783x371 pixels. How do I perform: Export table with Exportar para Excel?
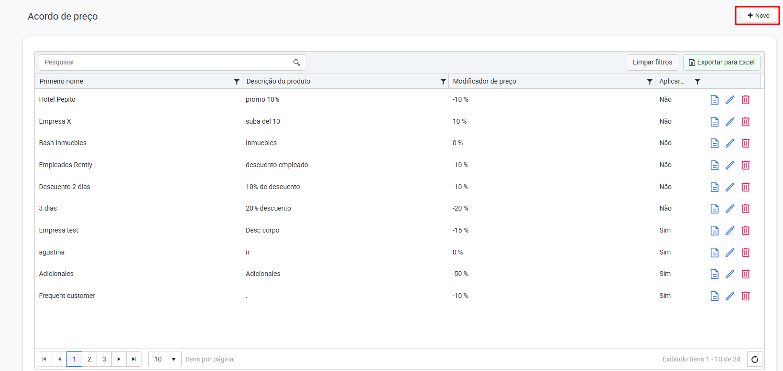point(721,63)
